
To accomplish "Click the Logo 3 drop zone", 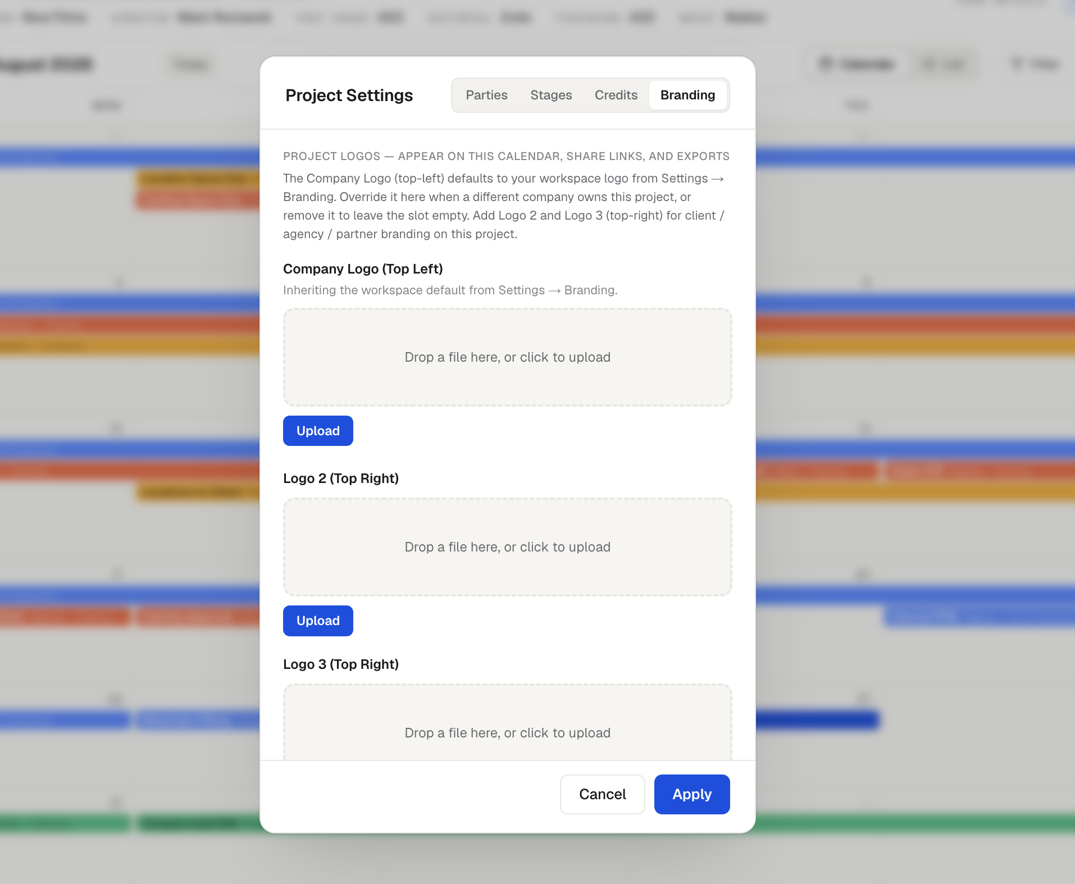I will (x=507, y=723).
